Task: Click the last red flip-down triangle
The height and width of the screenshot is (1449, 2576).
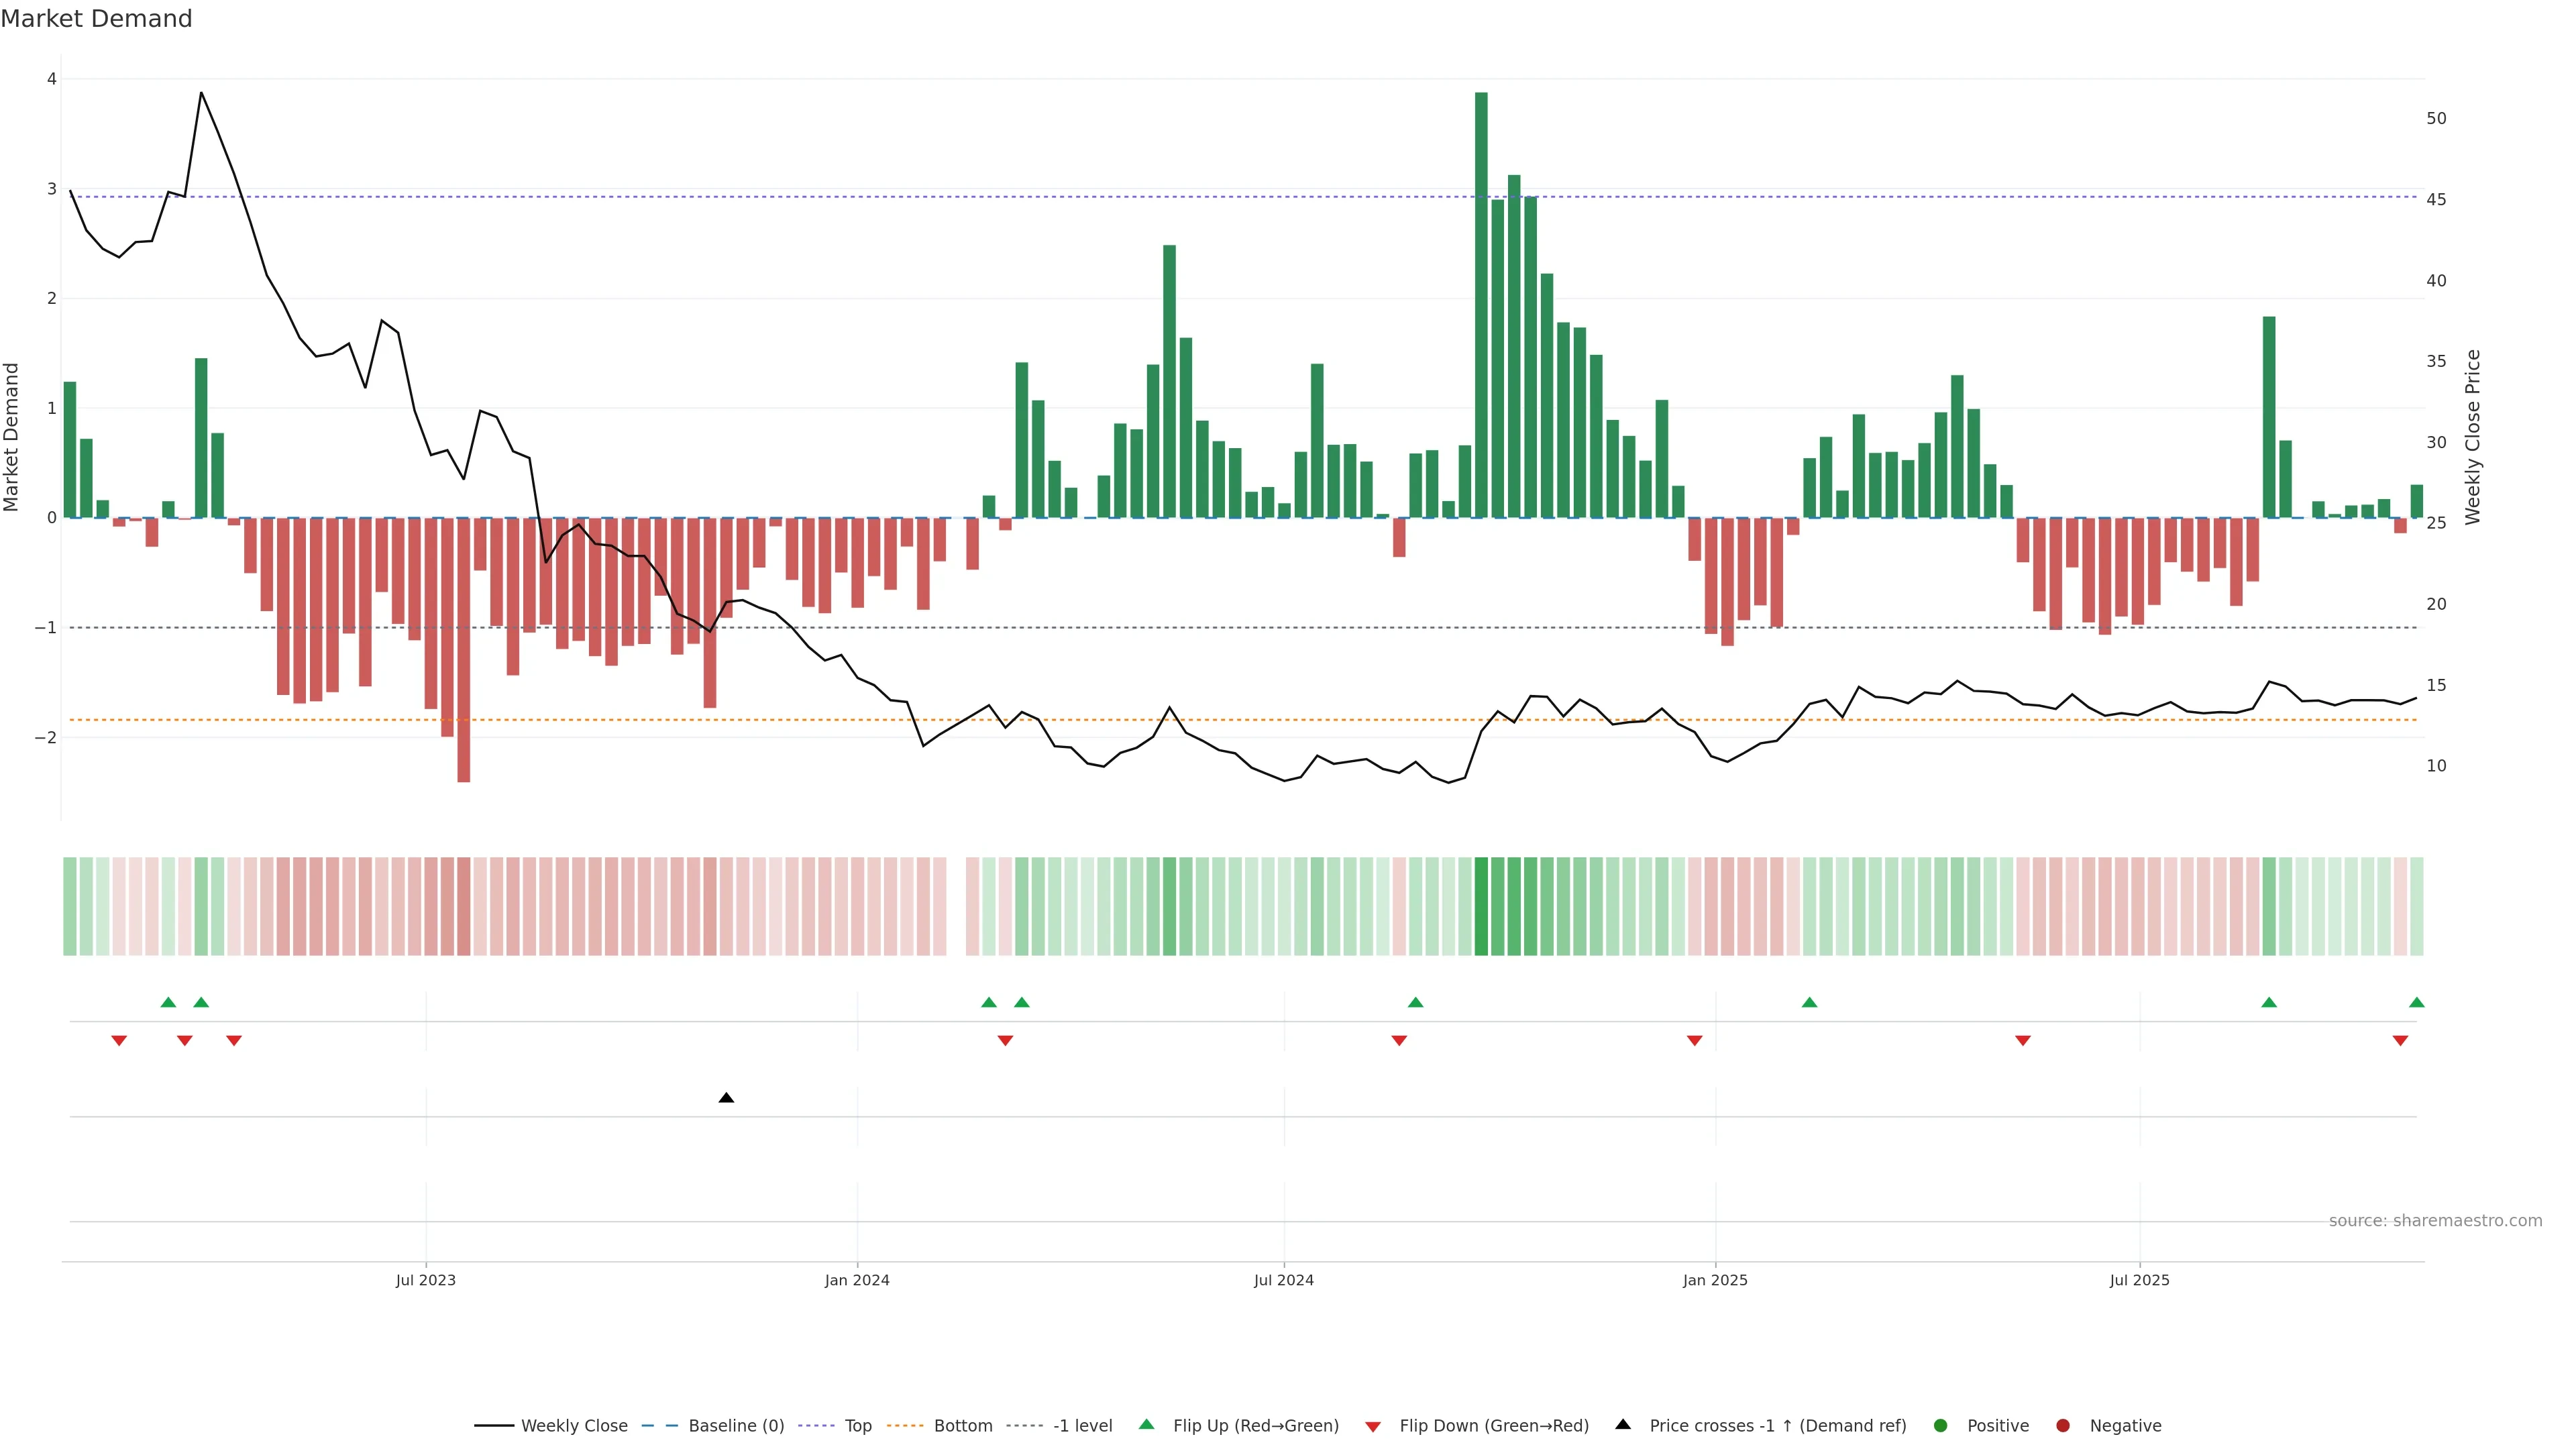Action: (x=2400, y=1041)
